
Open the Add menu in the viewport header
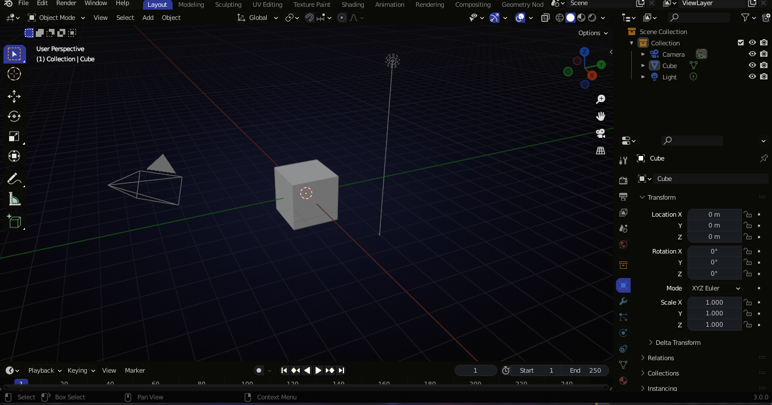[x=148, y=18]
